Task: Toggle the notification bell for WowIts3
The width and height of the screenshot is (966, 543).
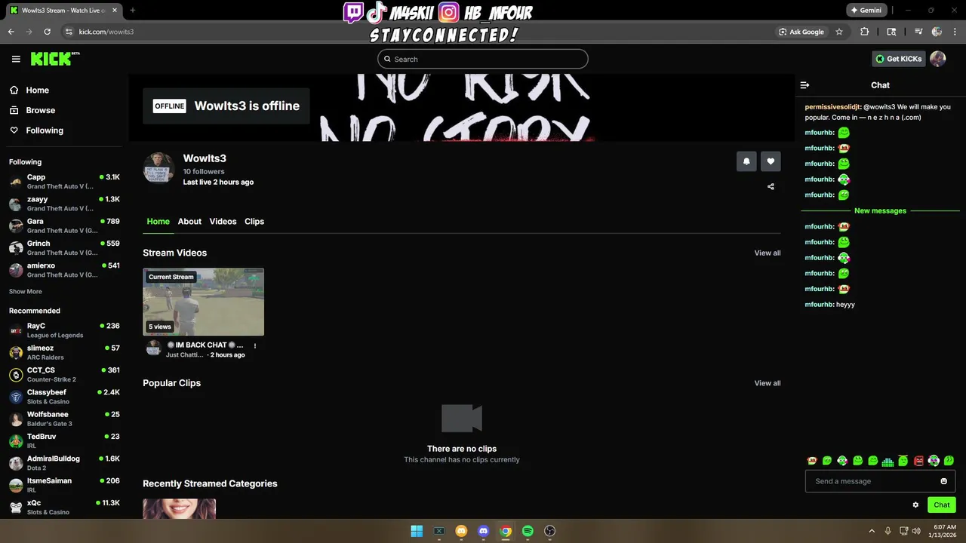Action: [746, 161]
